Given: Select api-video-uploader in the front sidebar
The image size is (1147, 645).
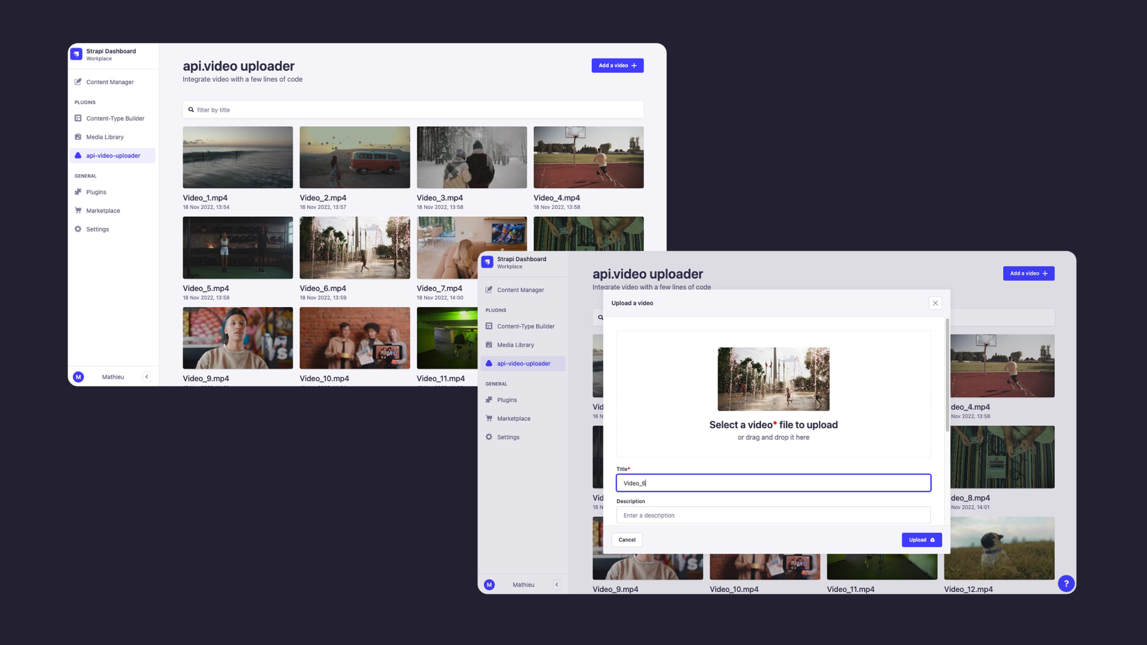Looking at the screenshot, I should [x=523, y=363].
